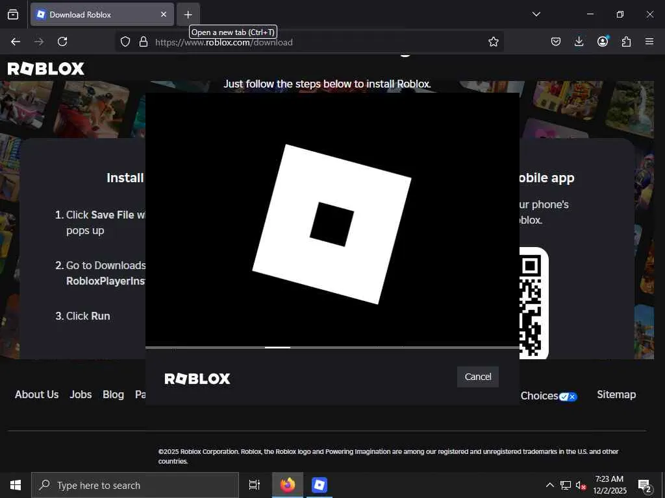Click the forward navigation arrow
Image resolution: width=665 pixels, height=498 pixels.
pos(39,41)
